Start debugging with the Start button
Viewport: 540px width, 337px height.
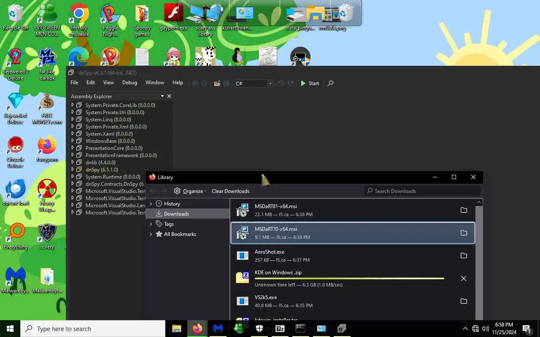(x=310, y=83)
